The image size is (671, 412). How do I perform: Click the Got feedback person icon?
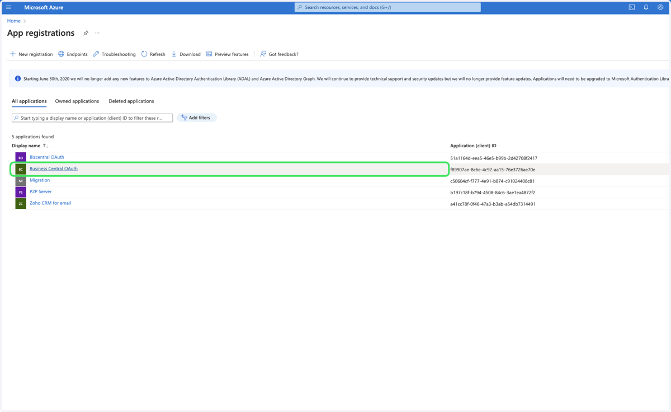pos(263,54)
